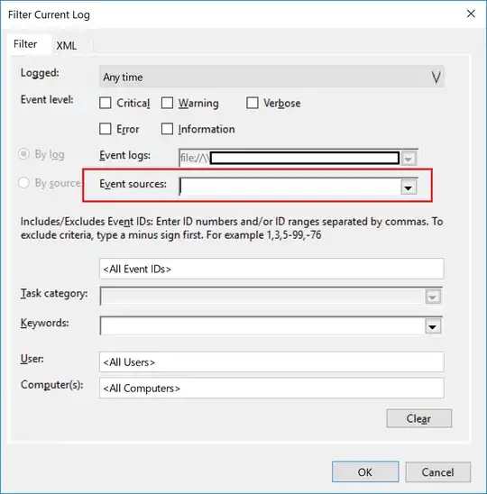
Task: Select the Information event level checkbox
Action: point(167,129)
